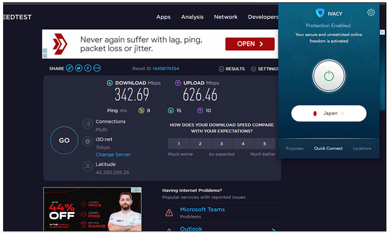This screenshot has height=234, width=389.
Task: Open more share options icon
Action: [97, 68]
